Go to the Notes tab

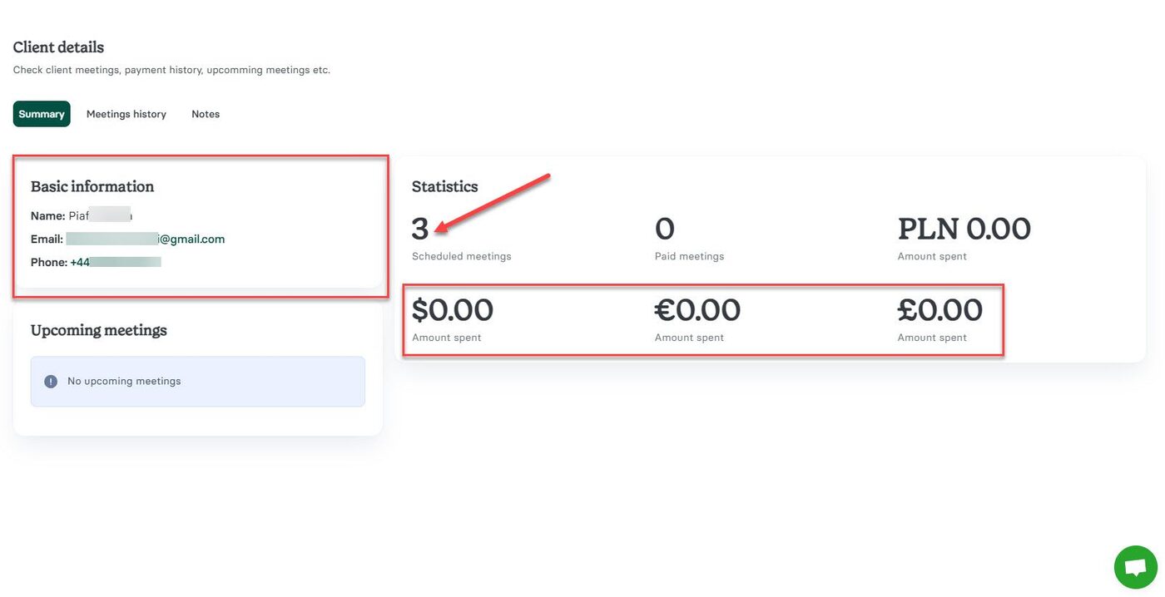coord(206,114)
